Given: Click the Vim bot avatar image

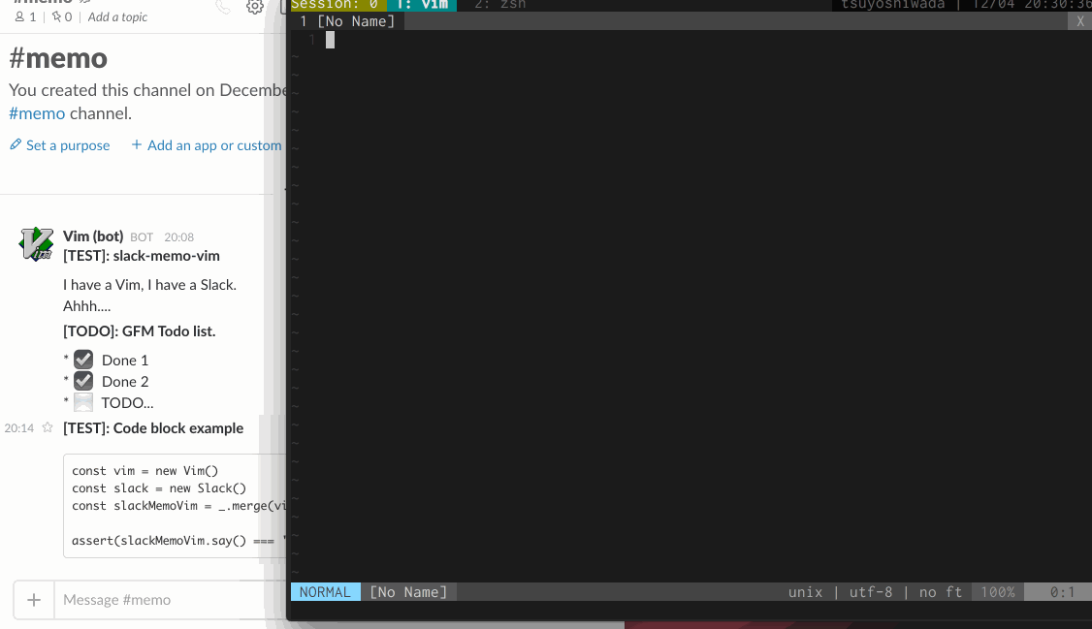Looking at the screenshot, I should [36, 244].
